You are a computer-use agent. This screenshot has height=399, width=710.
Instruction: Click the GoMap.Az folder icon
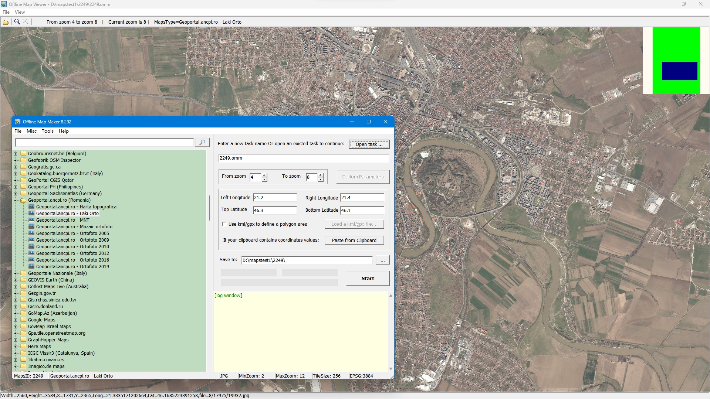(x=23, y=313)
